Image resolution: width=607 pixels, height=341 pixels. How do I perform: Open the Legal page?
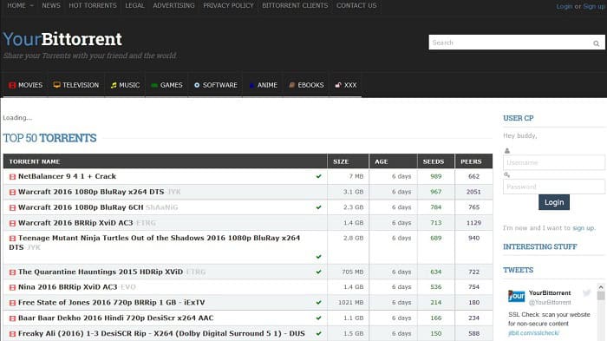[134, 5]
